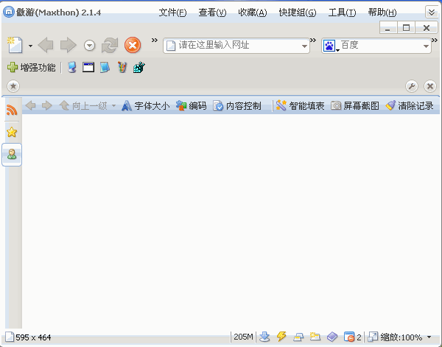Viewport: 442px width, 347px height.
Task: Click the 内容控制 content control button
Action: click(237, 105)
